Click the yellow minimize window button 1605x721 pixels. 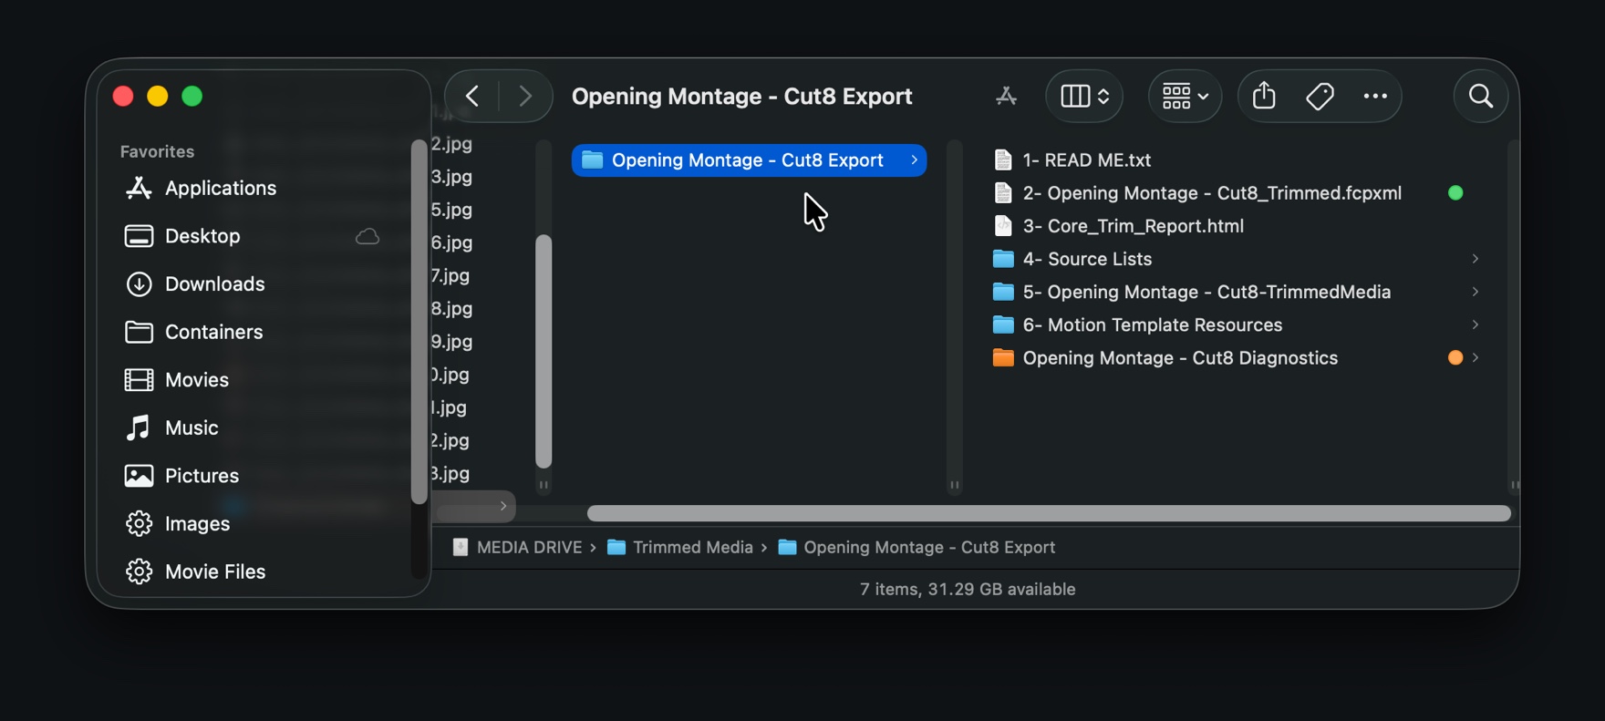tap(158, 96)
